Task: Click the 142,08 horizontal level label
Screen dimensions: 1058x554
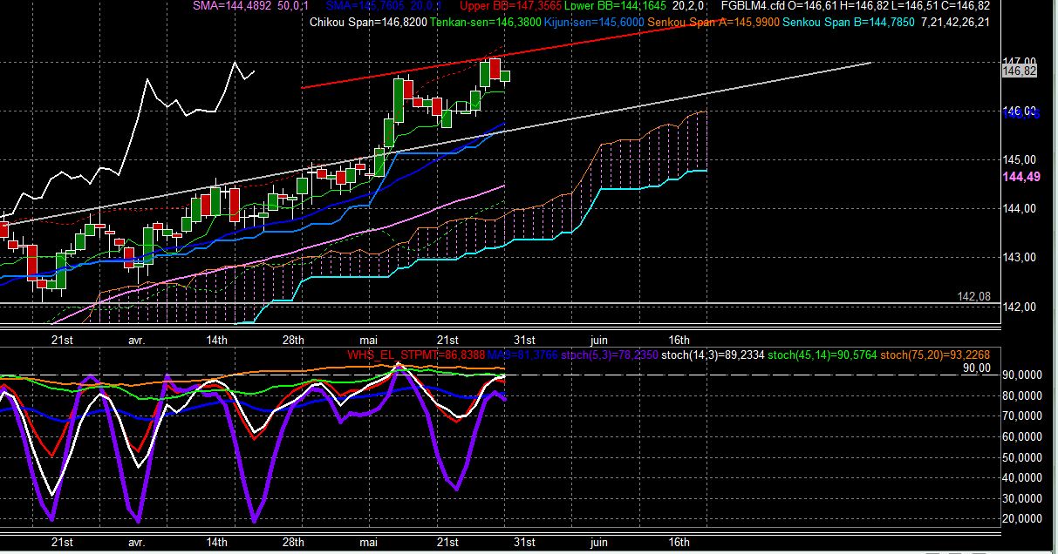Action: (x=973, y=297)
